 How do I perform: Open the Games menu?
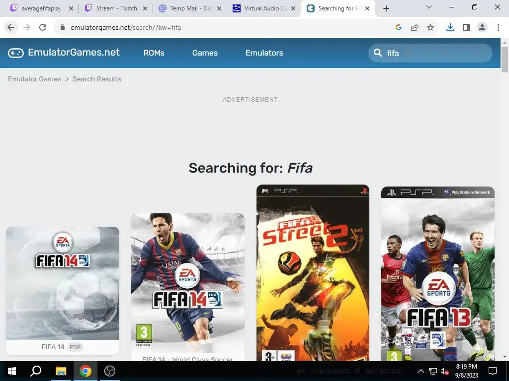[205, 53]
